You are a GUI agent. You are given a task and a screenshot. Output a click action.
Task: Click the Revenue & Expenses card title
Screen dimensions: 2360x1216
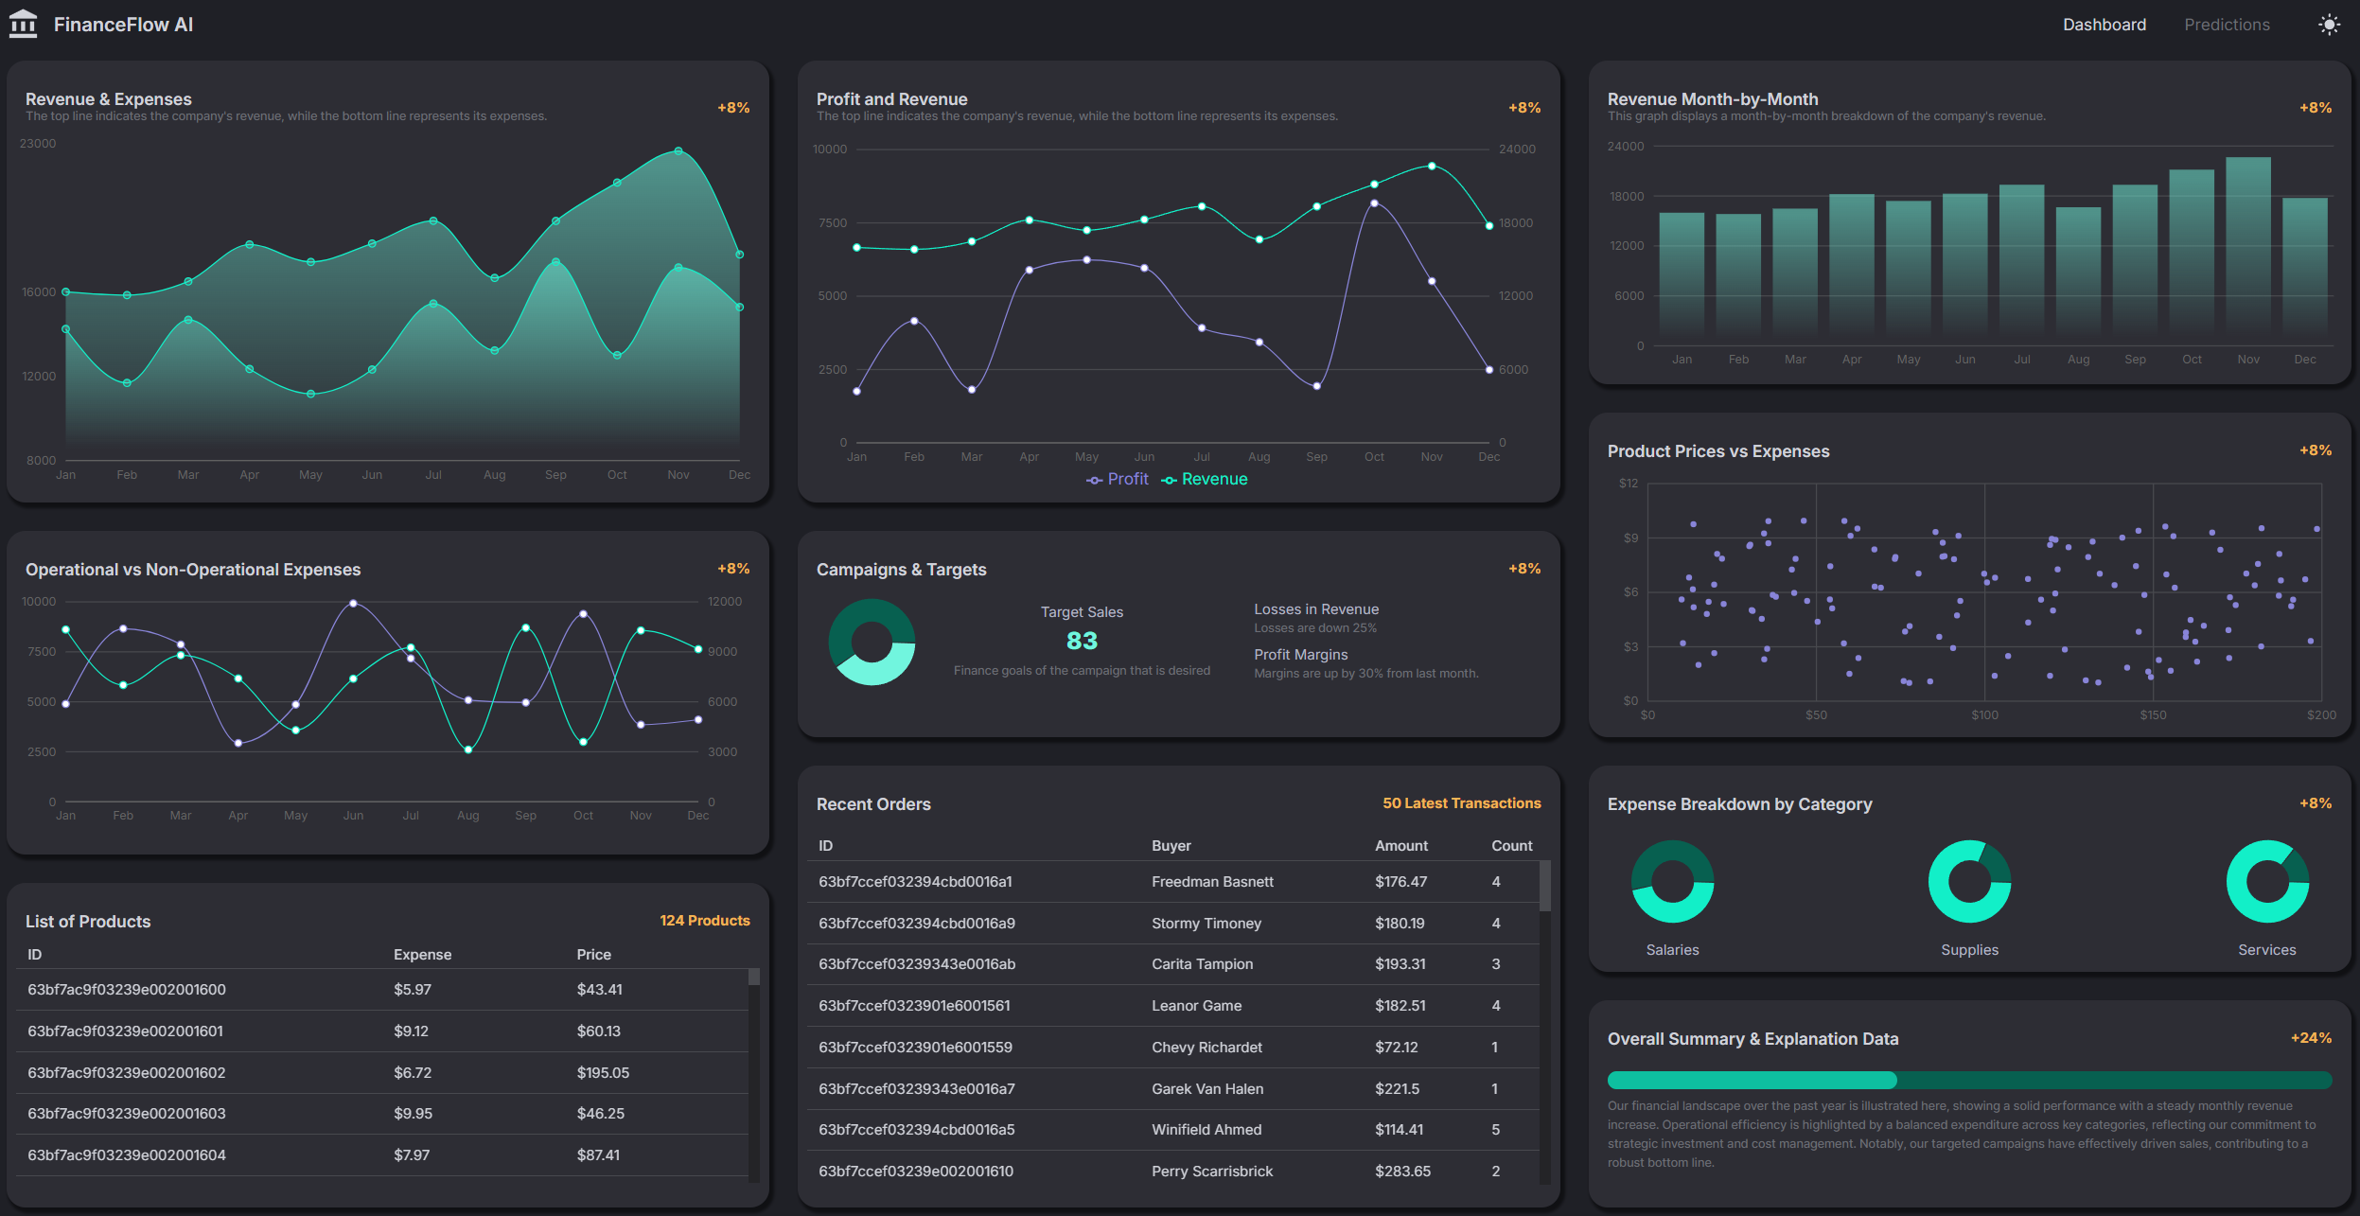pyautogui.click(x=108, y=99)
